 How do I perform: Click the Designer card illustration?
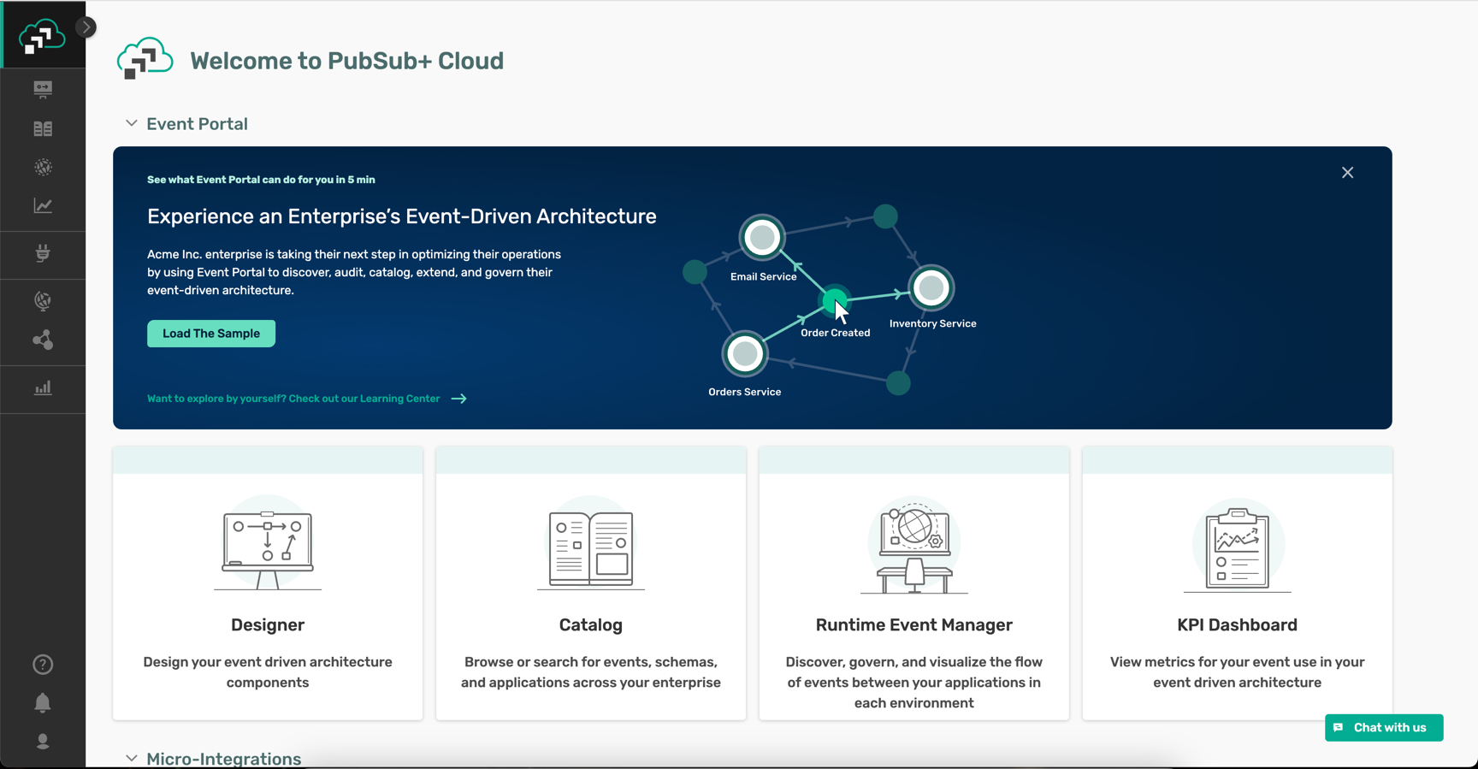[x=268, y=544]
